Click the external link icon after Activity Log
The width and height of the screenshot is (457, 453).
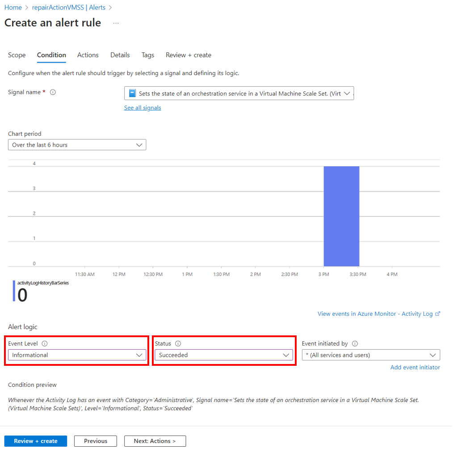pyautogui.click(x=437, y=313)
